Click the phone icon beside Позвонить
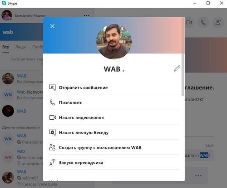This screenshot has width=227, height=188. pos(52,102)
